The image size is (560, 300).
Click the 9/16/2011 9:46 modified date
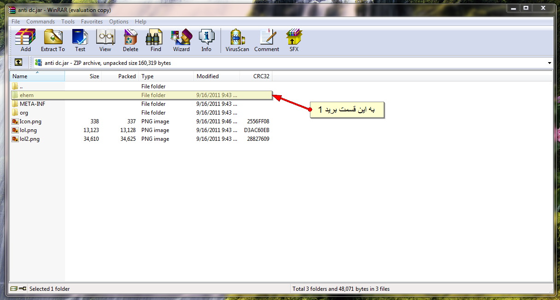tap(217, 121)
